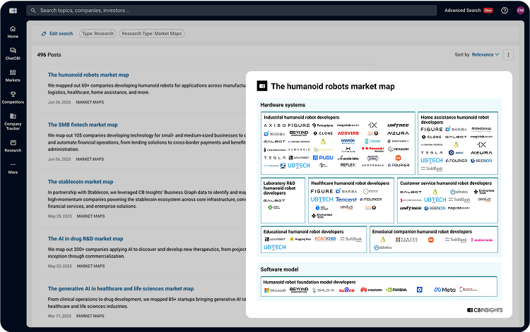This screenshot has width=530, height=332.
Task: Open the CM user profile avatar
Action: pyautogui.click(x=520, y=11)
